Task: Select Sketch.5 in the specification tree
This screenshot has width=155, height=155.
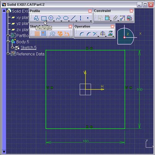Action: click(x=29, y=48)
